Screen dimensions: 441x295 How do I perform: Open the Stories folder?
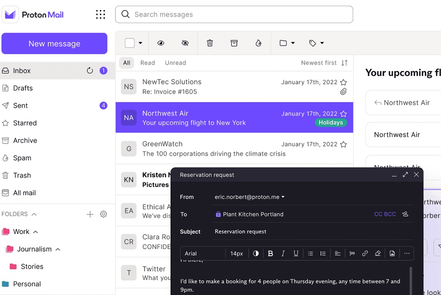click(32, 266)
